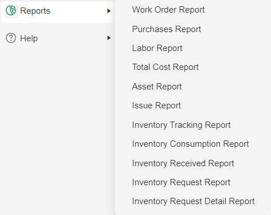This screenshot has width=271, height=215.
Task: Select the Help menu label
Action: coord(29,38)
